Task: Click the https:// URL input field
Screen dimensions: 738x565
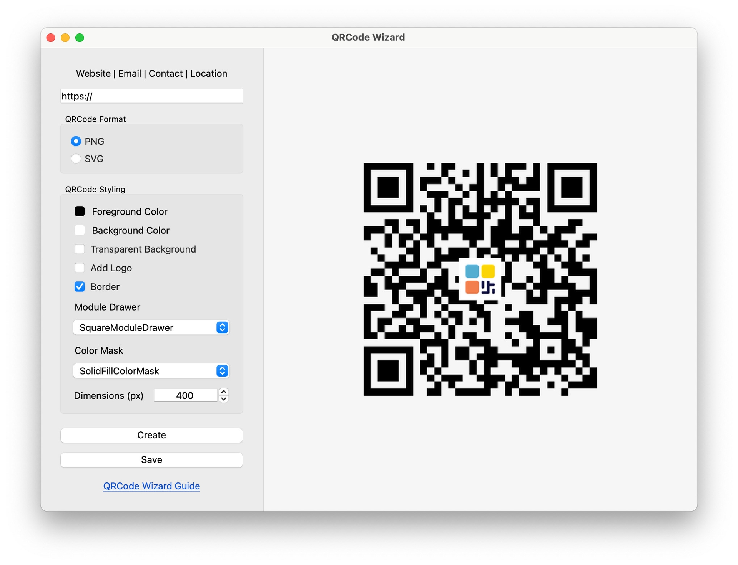Action: 151,96
